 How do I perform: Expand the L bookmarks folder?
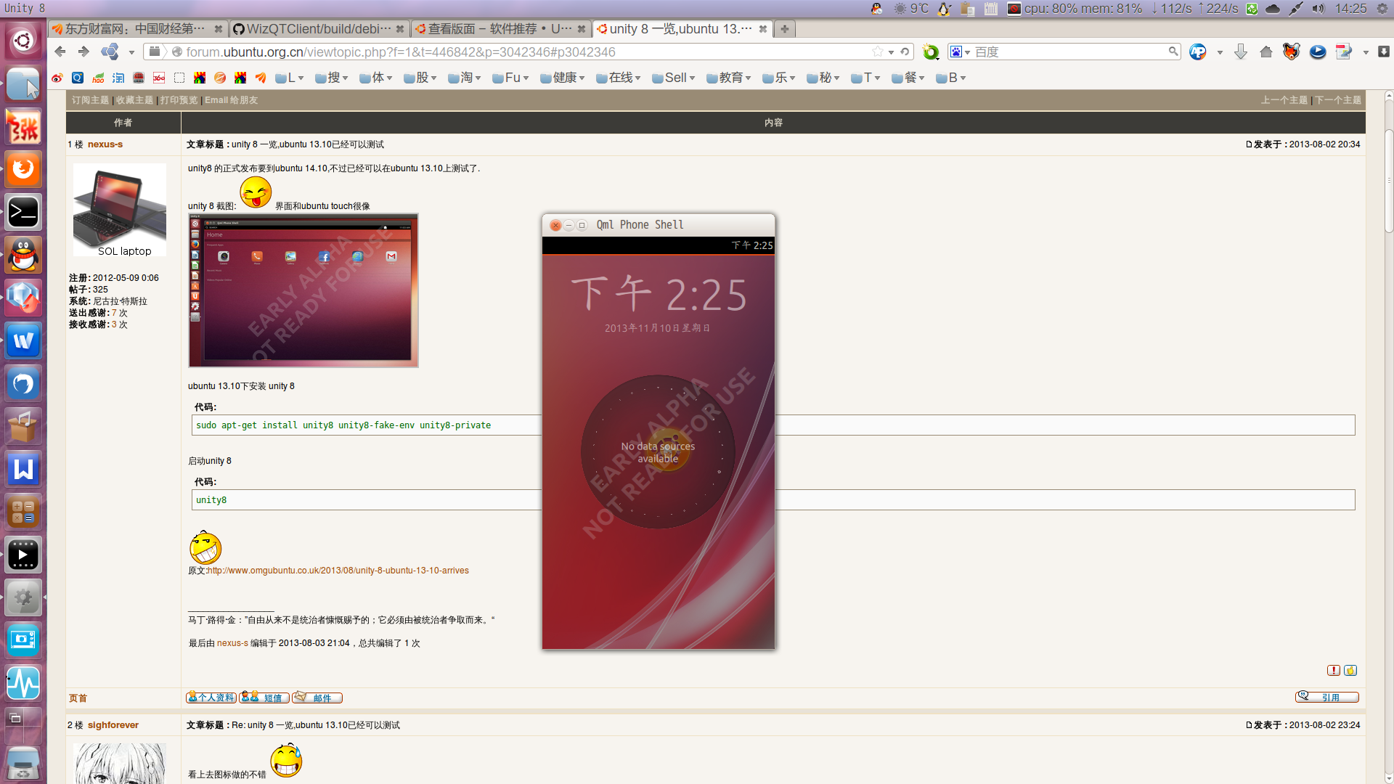pos(290,78)
